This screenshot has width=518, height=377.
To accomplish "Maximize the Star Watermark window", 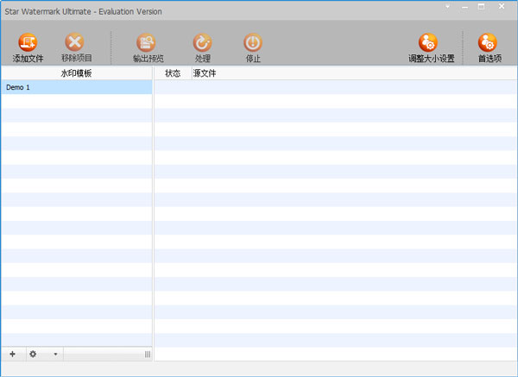I will point(482,6).
